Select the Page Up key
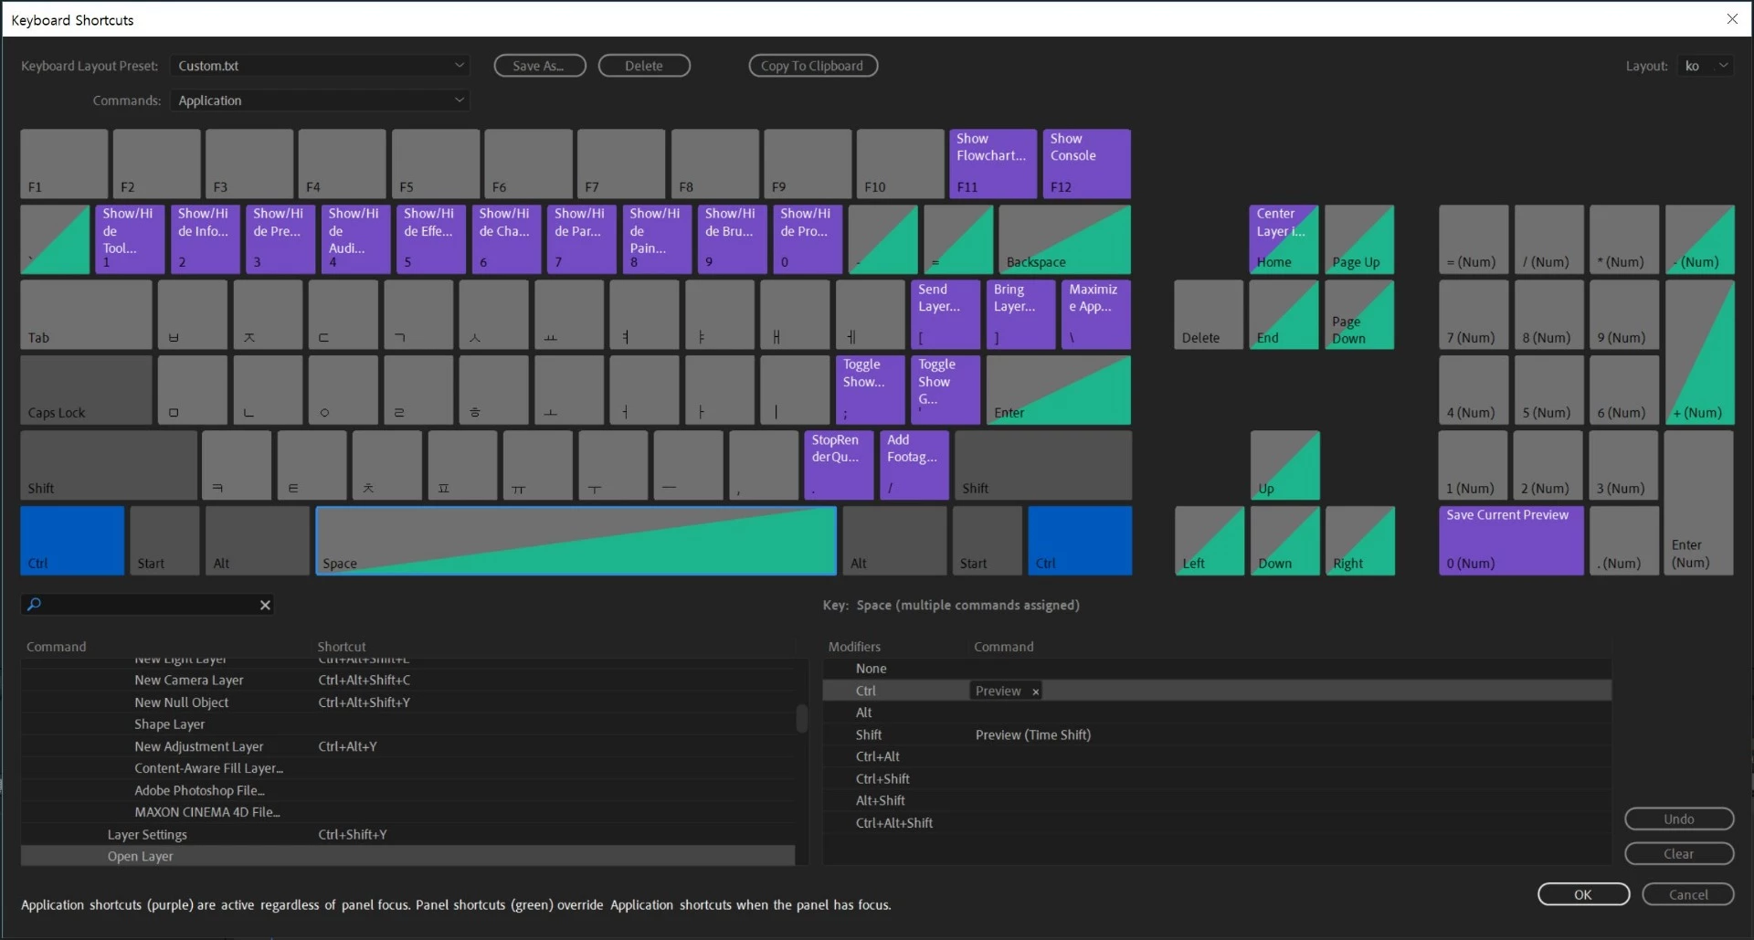Viewport: 1754px width, 940px height. [1359, 239]
